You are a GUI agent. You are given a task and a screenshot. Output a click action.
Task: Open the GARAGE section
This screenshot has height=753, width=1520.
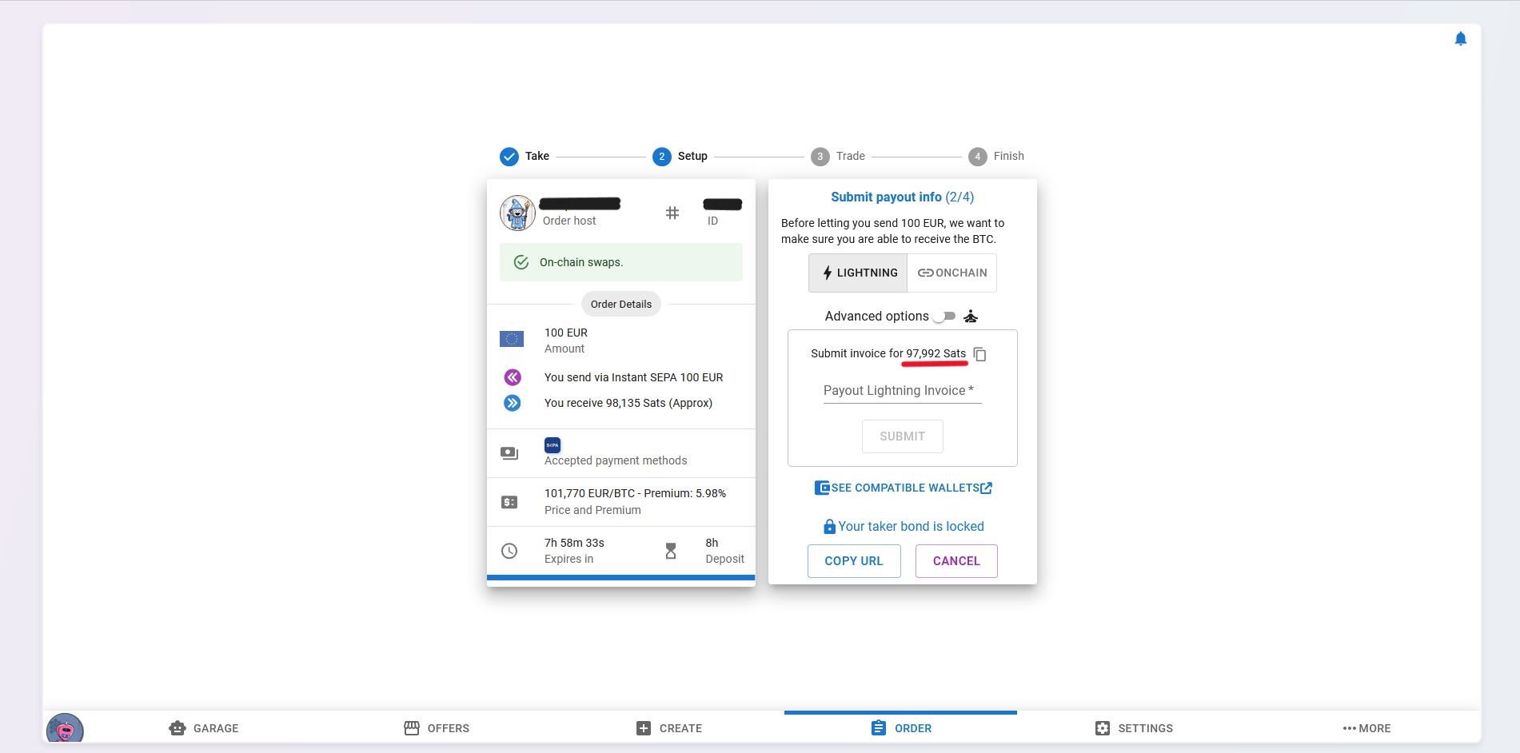pyautogui.click(x=203, y=728)
